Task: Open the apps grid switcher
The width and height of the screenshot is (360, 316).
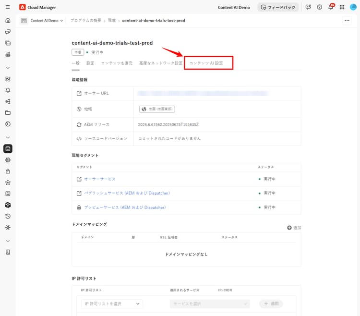Action: click(x=342, y=7)
